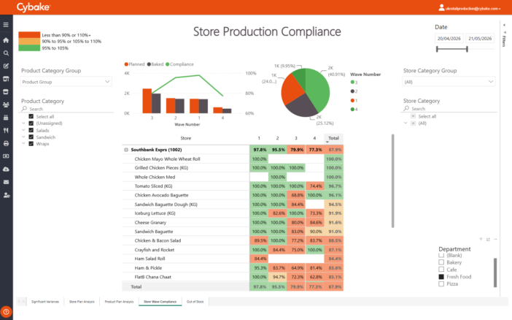Expand the (Unassigned) tree chevron
Viewport: 512px width, 320px height.
[23, 123]
